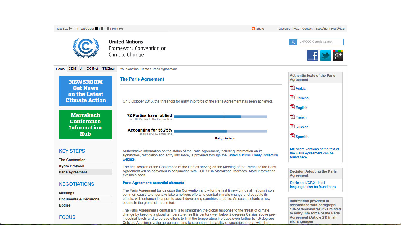Screen dimensions: 401x225
Task: Click the orange Share icon
Action: [x=253, y=29]
